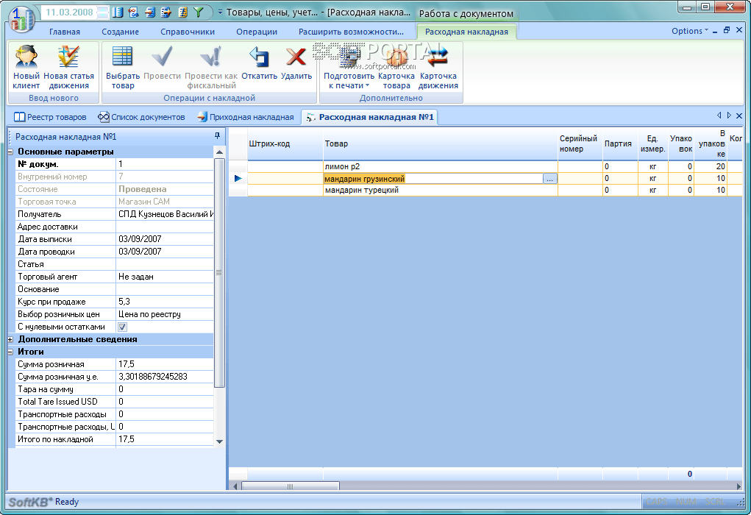Click the date spinner next to 11.03.2008
Image resolution: width=751 pixels, height=515 pixels.
(x=102, y=12)
